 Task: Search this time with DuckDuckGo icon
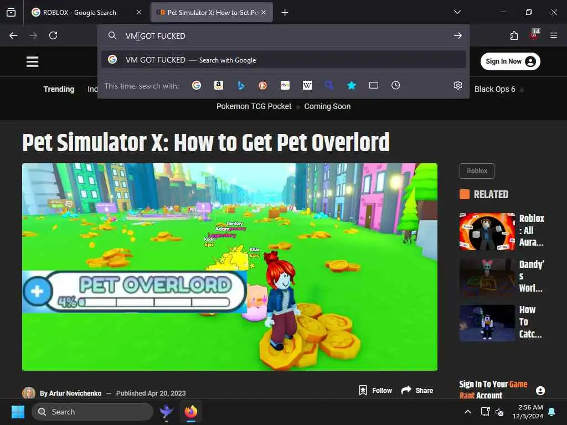pyautogui.click(x=263, y=85)
